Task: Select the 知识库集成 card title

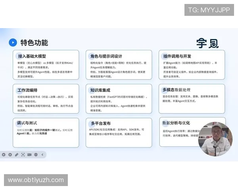Action: tap(100, 90)
